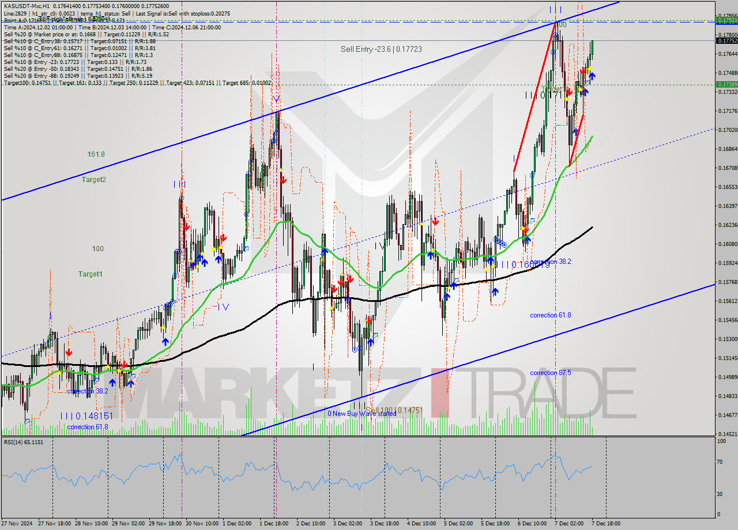Click the '3 Dec 02:00' time axis label

pyautogui.click(x=348, y=524)
